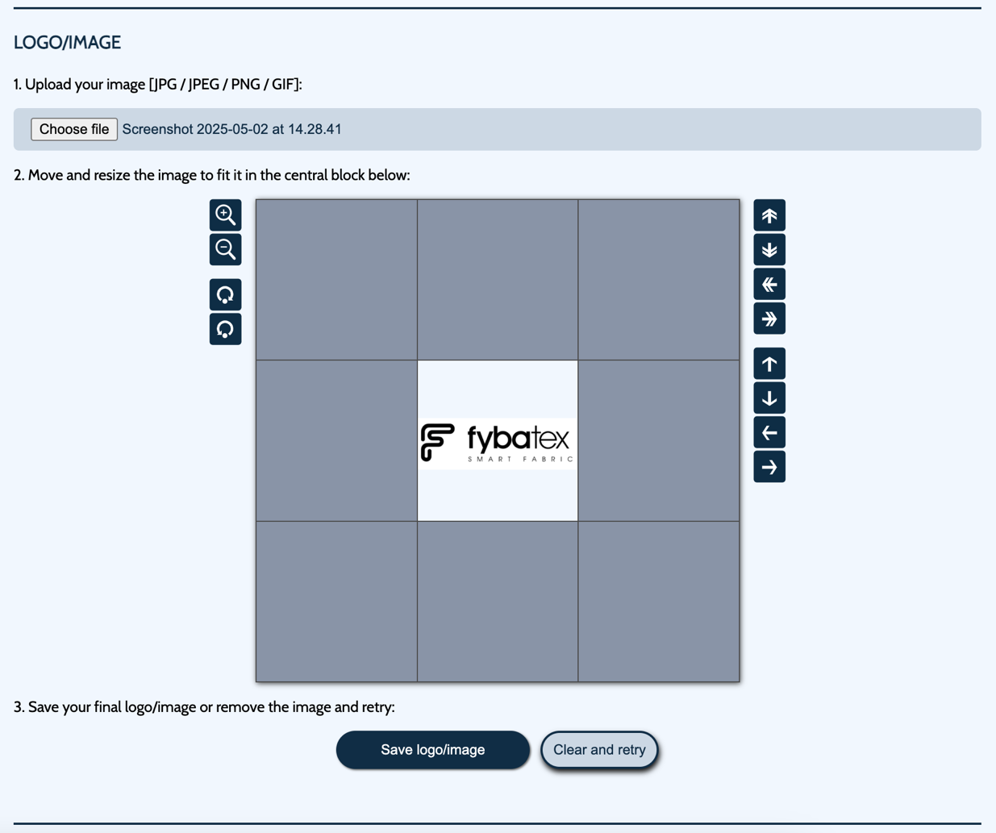Click the zoom in magnifier icon
Image resolution: width=996 pixels, height=833 pixels.
225,215
